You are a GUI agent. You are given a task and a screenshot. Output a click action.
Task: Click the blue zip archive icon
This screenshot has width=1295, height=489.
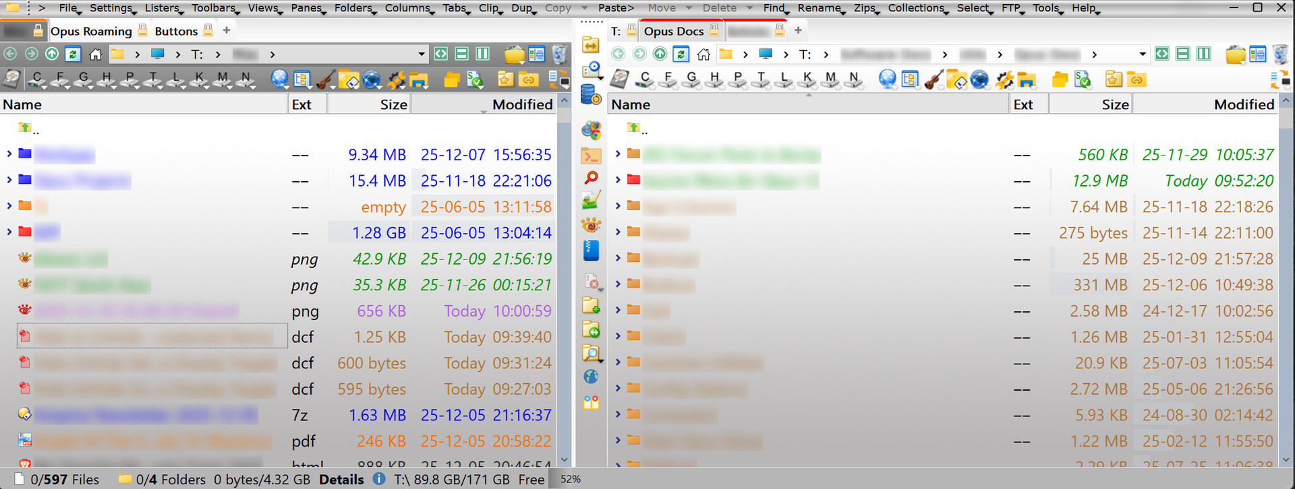pyautogui.click(x=591, y=250)
